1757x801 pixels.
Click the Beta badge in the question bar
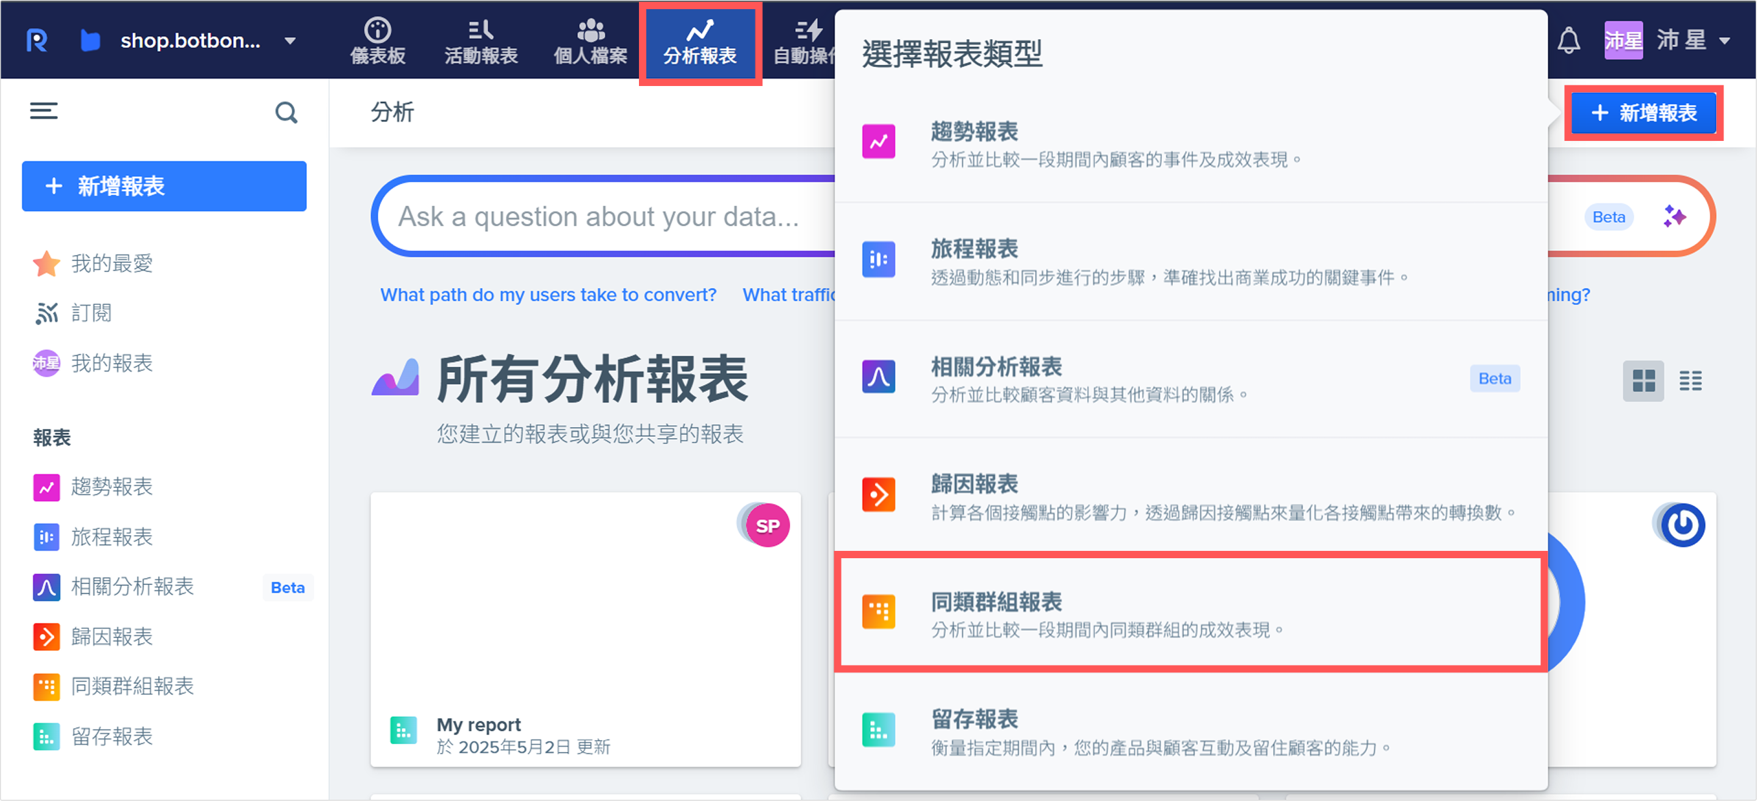tap(1608, 217)
